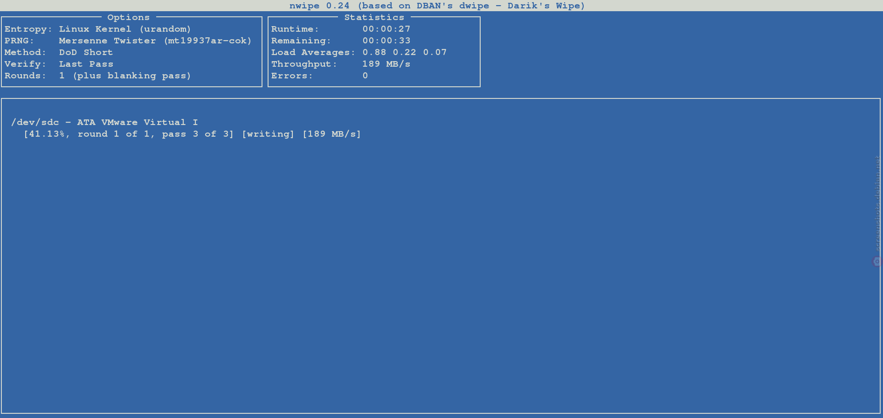This screenshot has width=883, height=418.
Task: Select the Statistics panel heading
Action: (374, 17)
